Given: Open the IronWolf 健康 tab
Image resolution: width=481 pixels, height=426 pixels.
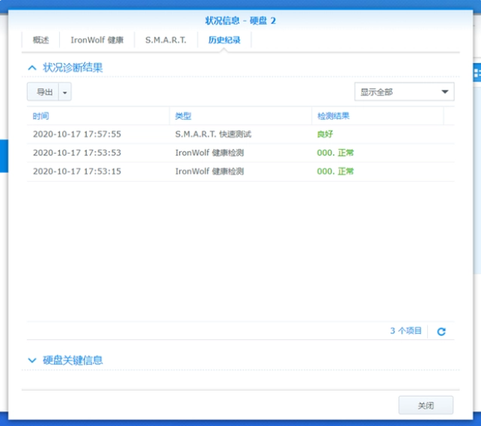Looking at the screenshot, I should [x=96, y=40].
